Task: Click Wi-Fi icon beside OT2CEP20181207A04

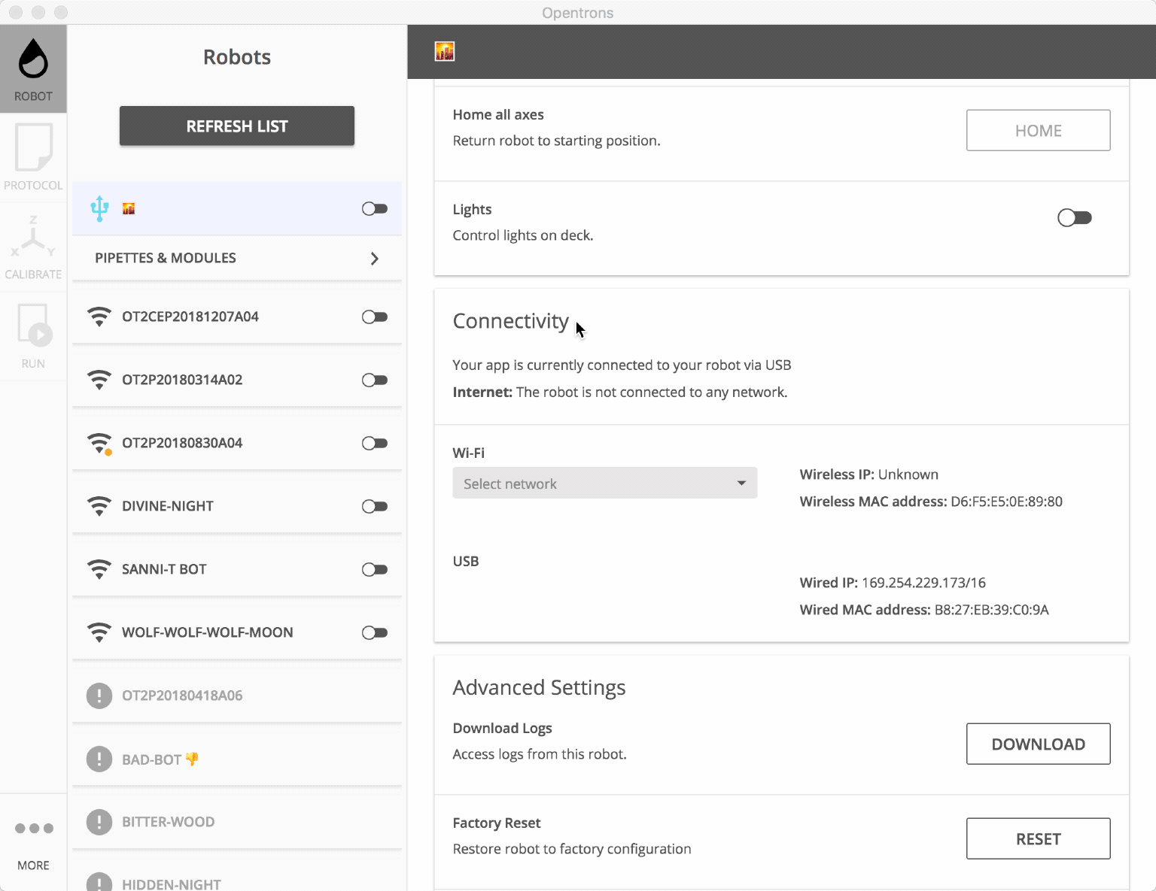Action: click(99, 317)
